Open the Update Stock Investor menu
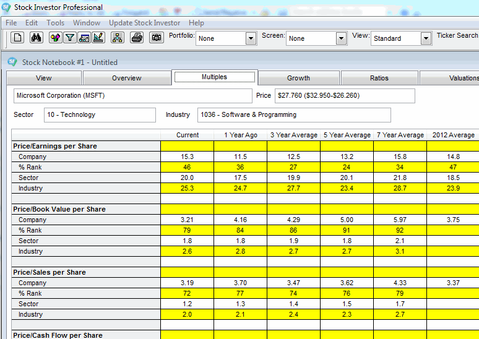The width and height of the screenshot is (479, 339). point(144,23)
